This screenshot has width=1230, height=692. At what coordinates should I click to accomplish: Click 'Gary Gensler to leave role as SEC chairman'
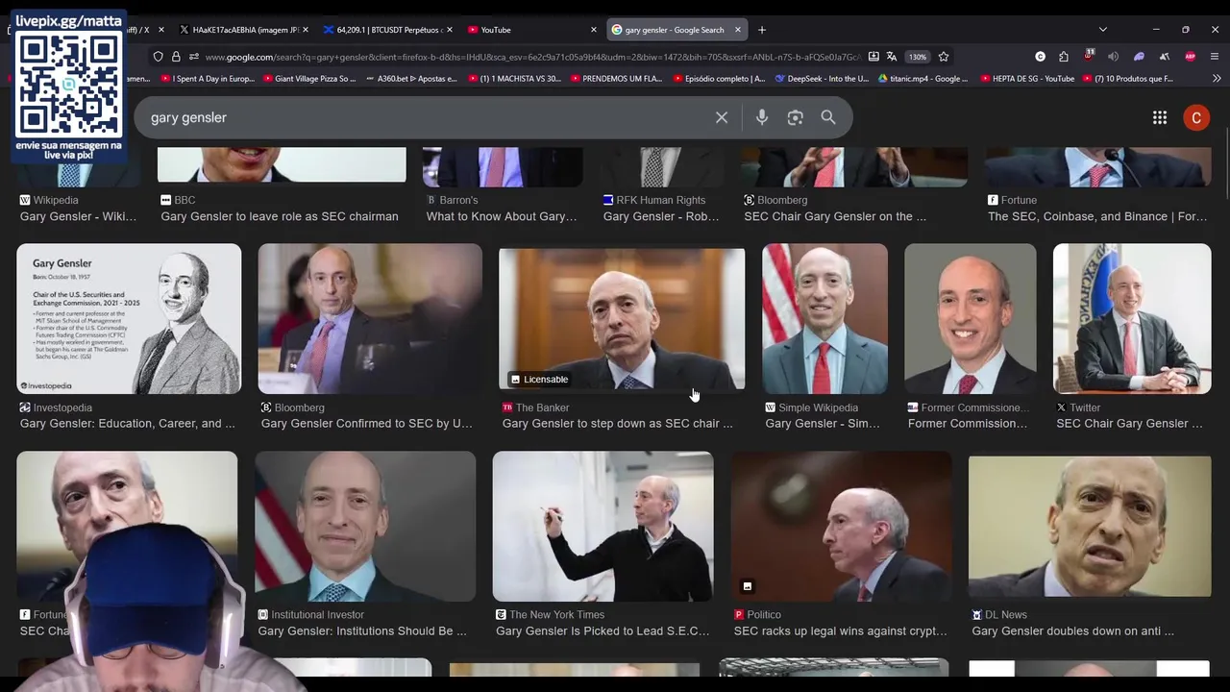(280, 216)
